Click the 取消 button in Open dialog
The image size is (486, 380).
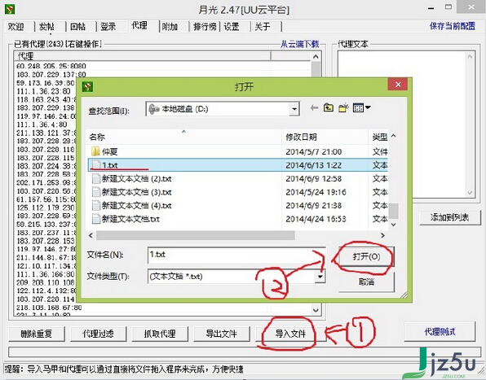click(366, 282)
